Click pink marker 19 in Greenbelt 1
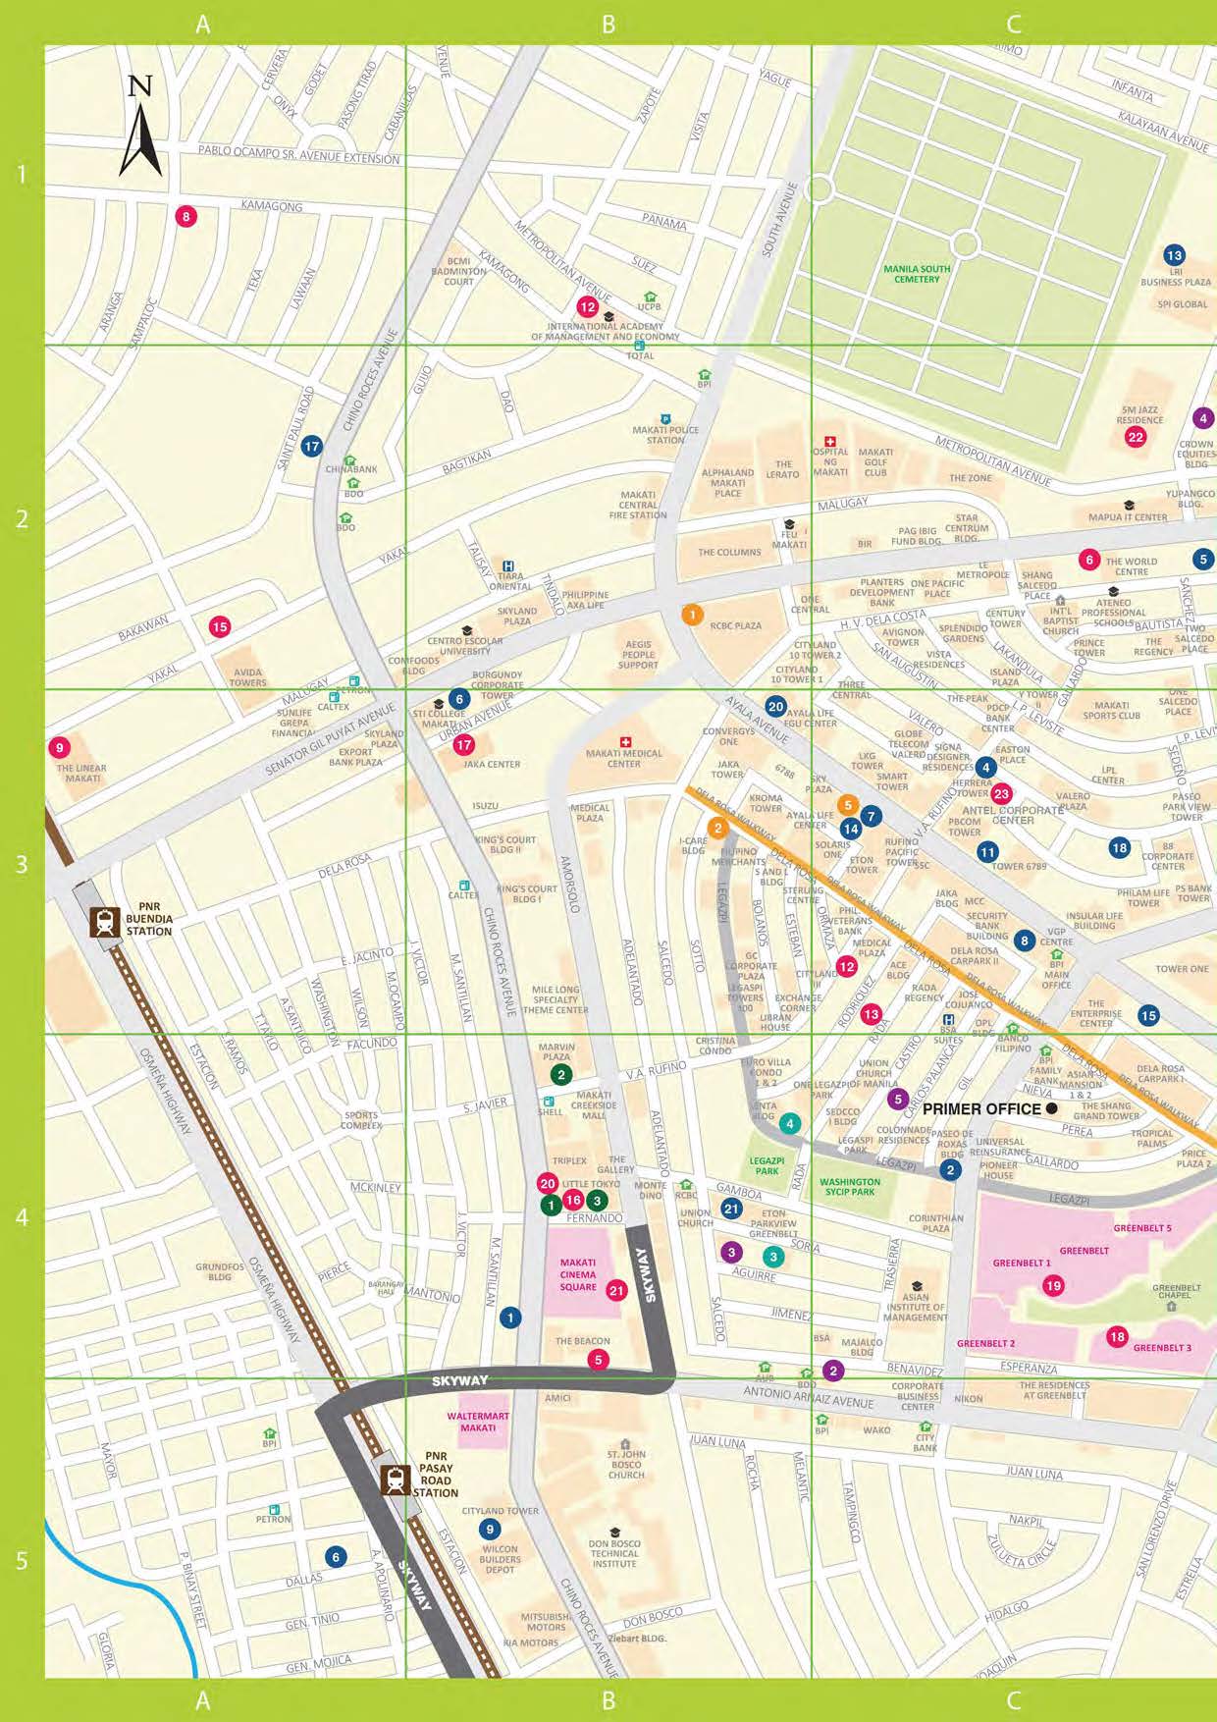 pos(1053,1285)
